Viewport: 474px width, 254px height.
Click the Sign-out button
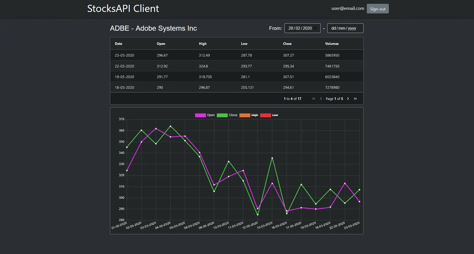point(377,9)
